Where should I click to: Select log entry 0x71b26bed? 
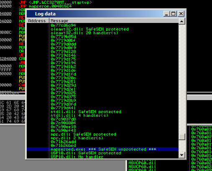click(63, 146)
